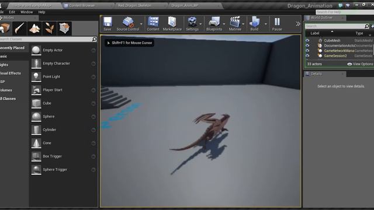Open View Options in World Outliner
This screenshot has width=374, height=210.
(361, 64)
